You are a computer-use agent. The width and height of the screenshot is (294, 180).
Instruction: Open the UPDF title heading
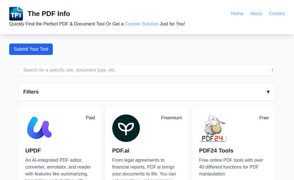click(33, 151)
